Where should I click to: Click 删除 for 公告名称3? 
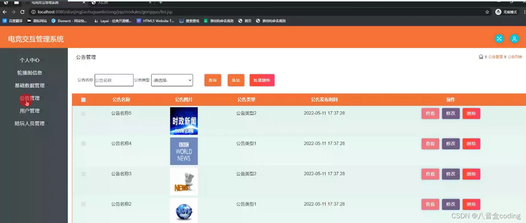(x=471, y=174)
